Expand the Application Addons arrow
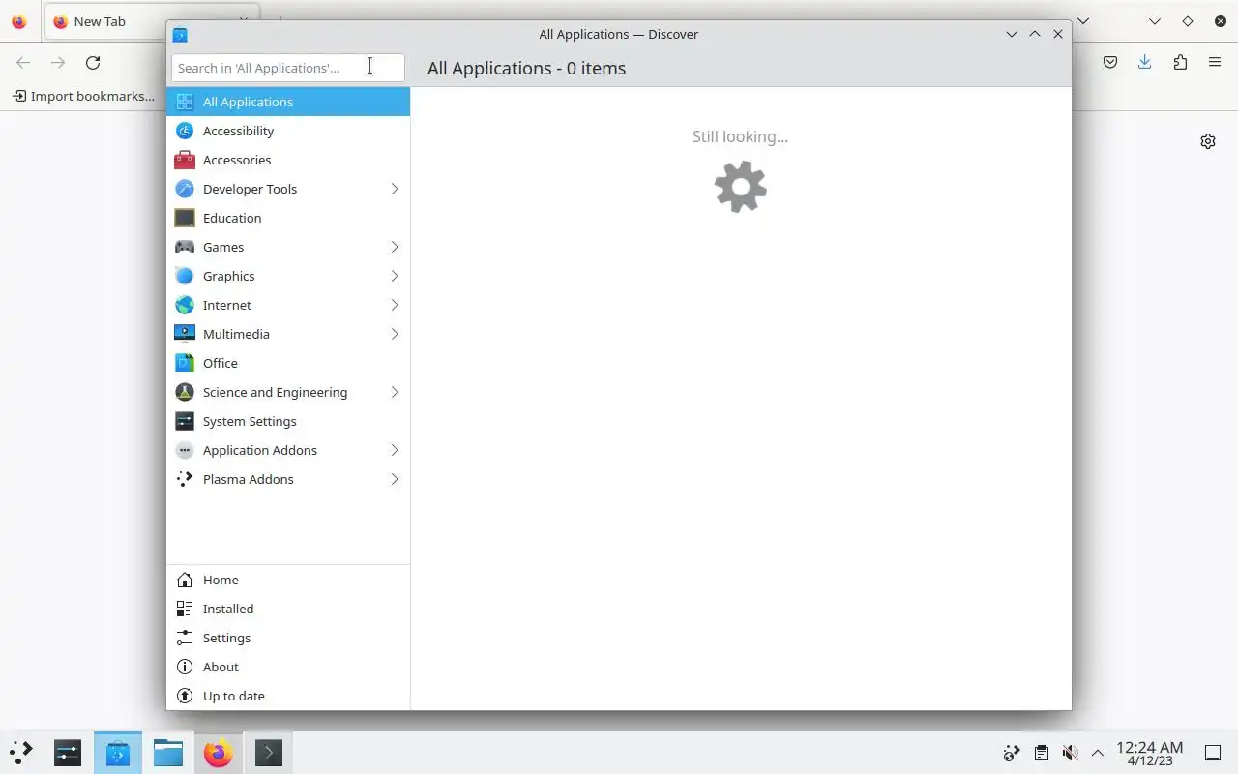The width and height of the screenshot is (1238, 774). [395, 450]
